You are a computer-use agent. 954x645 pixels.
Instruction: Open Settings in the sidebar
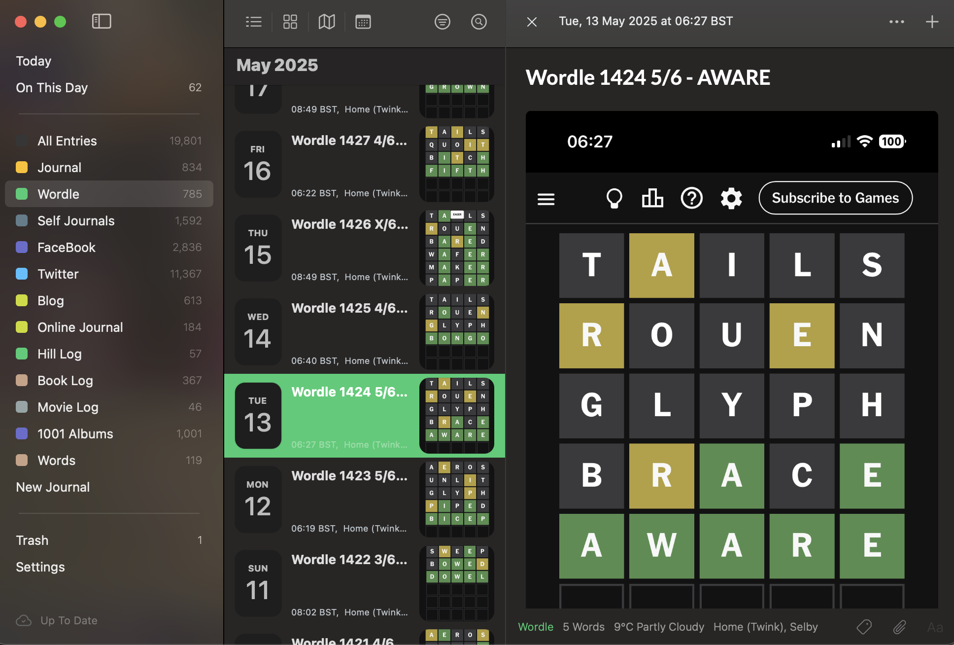point(40,567)
